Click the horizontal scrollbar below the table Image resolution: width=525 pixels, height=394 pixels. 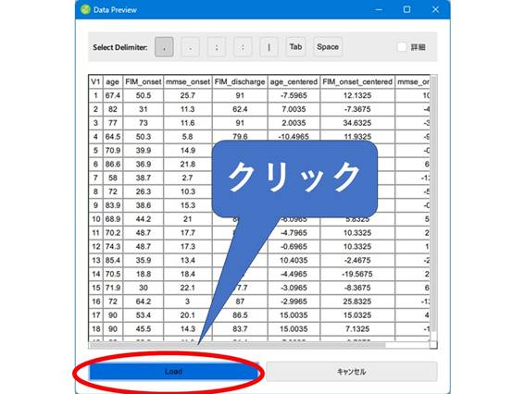point(259,345)
